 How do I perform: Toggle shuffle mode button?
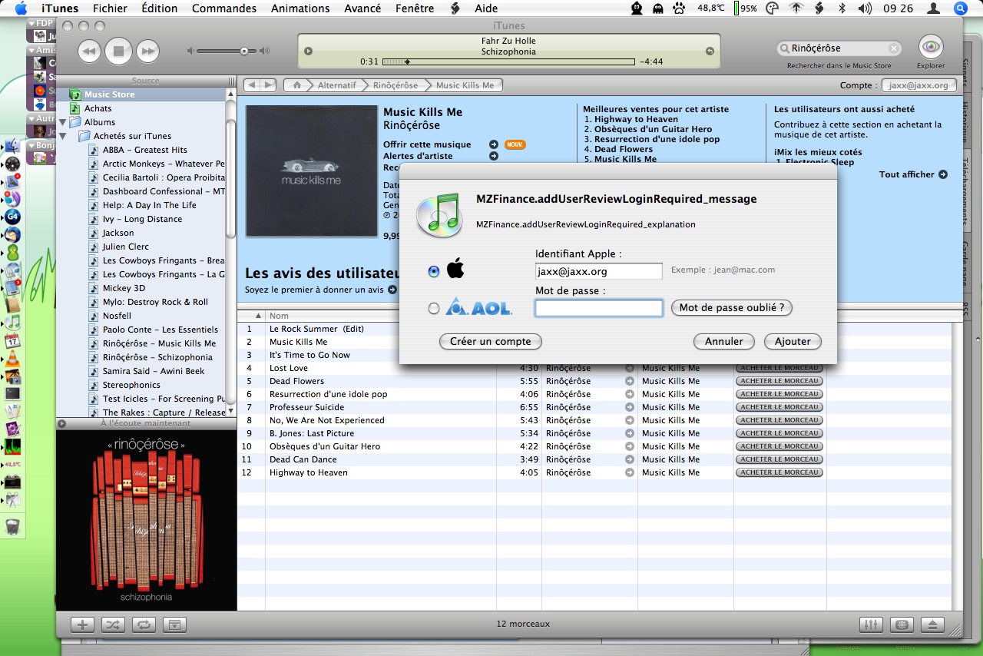(113, 625)
